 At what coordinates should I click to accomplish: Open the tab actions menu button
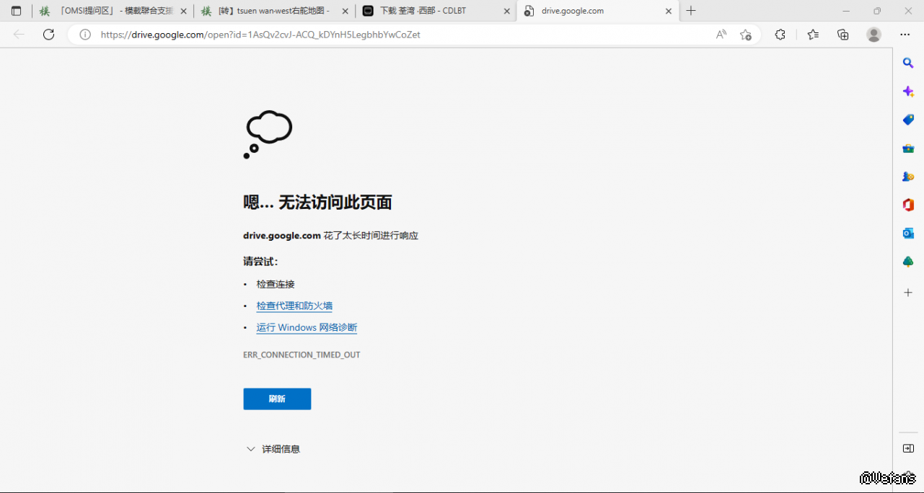[16, 11]
